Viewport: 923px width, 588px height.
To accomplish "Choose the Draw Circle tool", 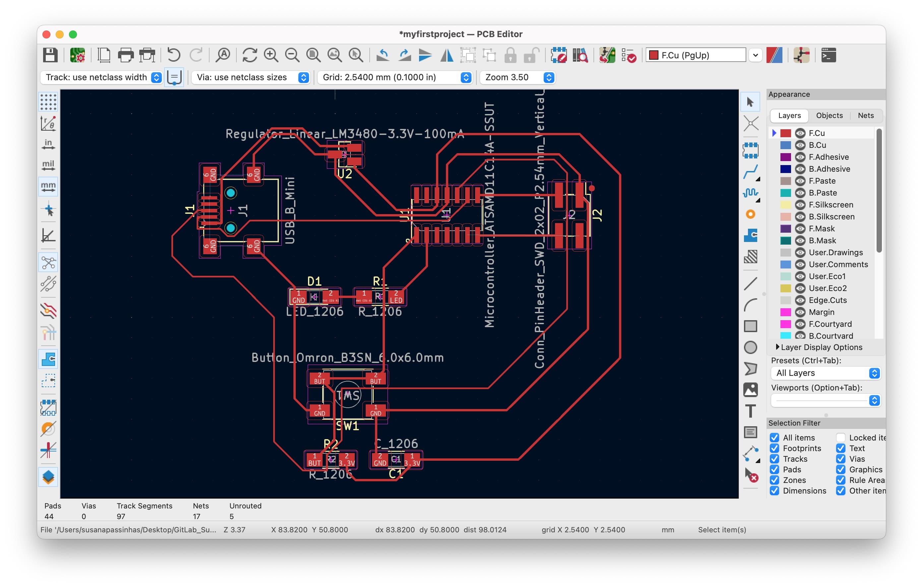I will coord(751,347).
